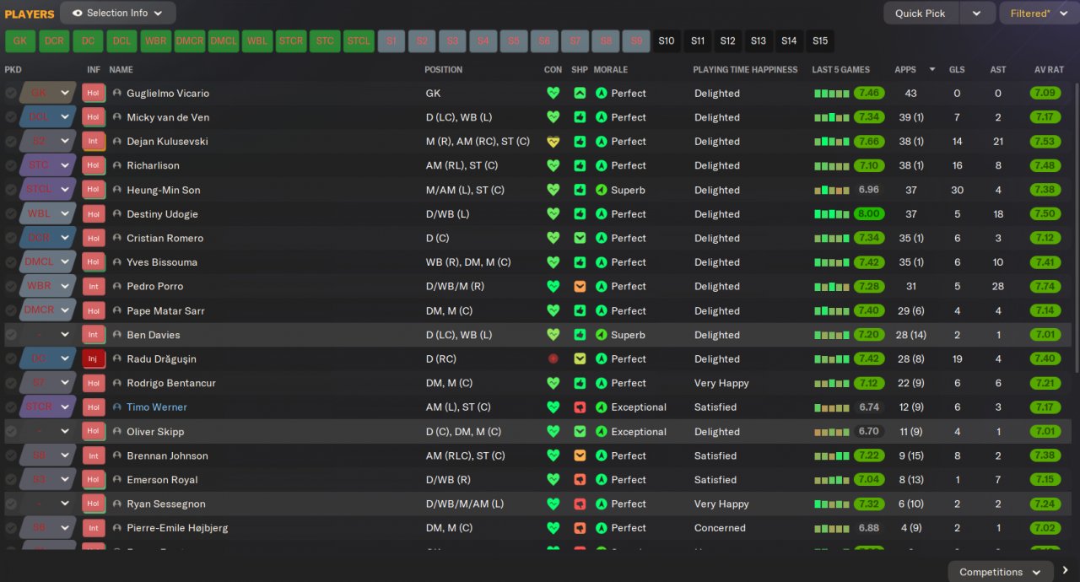
Task: Select the S15 substitute slot
Action: (x=820, y=40)
